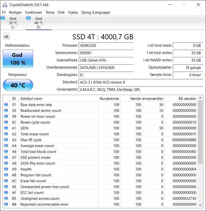Click the 40 °C temperature button
This screenshot has height=211, width=206.
pyautogui.click(x=18, y=85)
